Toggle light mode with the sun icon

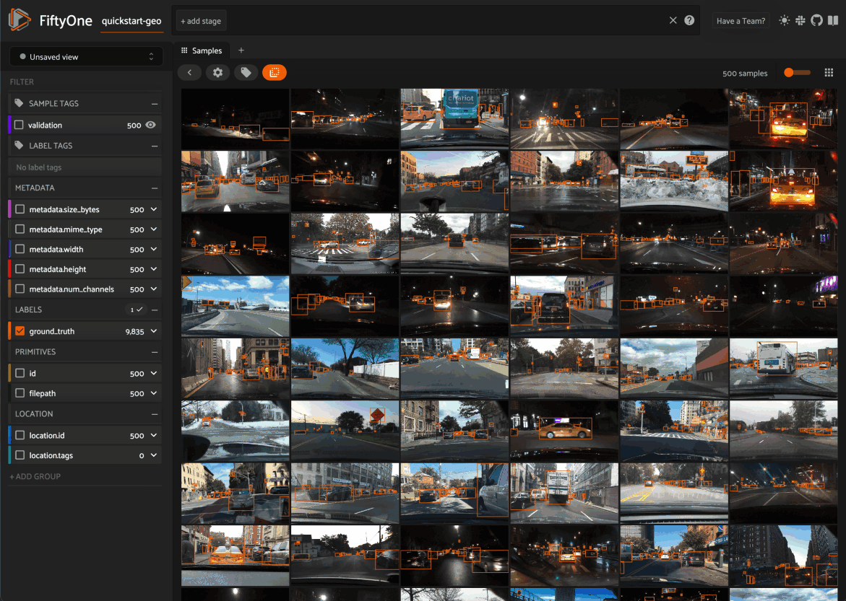(x=784, y=20)
